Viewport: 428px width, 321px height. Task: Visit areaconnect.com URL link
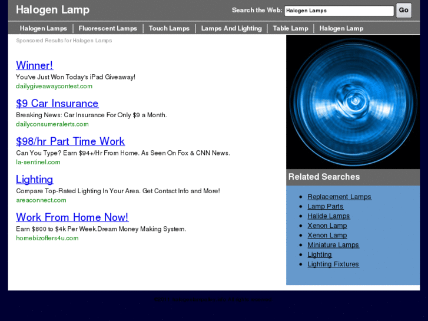click(41, 200)
